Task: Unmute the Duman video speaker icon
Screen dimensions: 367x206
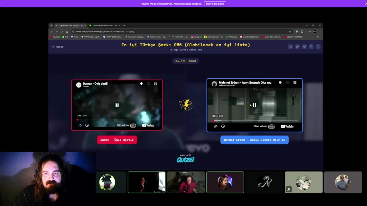Action: coord(142,84)
